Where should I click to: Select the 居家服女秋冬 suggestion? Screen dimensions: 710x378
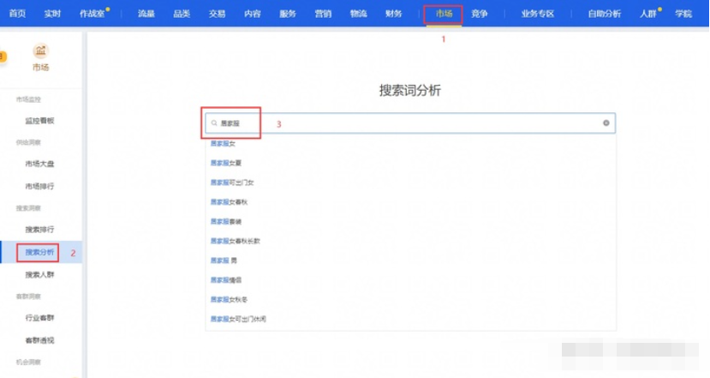pos(229,299)
